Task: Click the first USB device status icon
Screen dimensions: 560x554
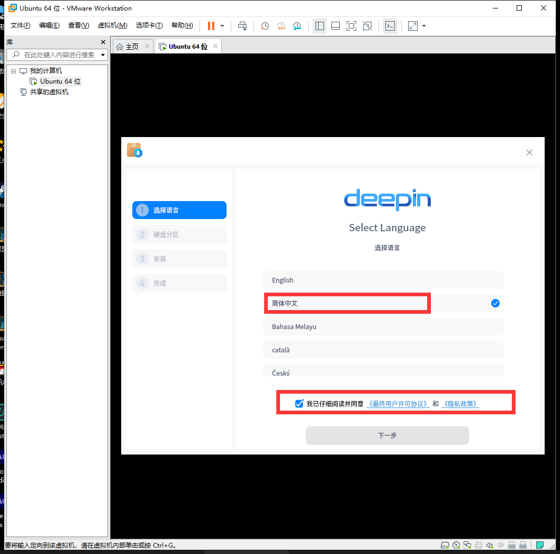Action: point(512,545)
